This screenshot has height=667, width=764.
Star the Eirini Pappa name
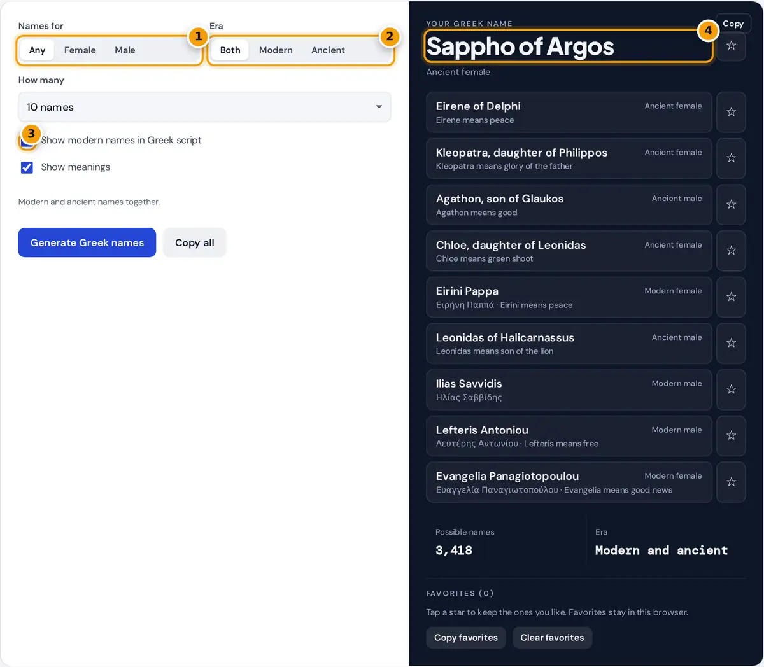tap(731, 297)
